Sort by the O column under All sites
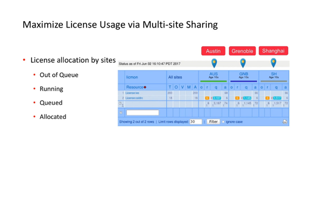310x197 pixels. point(176,87)
